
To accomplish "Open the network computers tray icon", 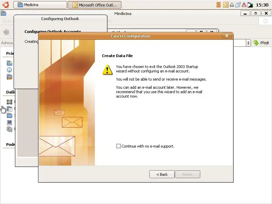I will [238, 5].
